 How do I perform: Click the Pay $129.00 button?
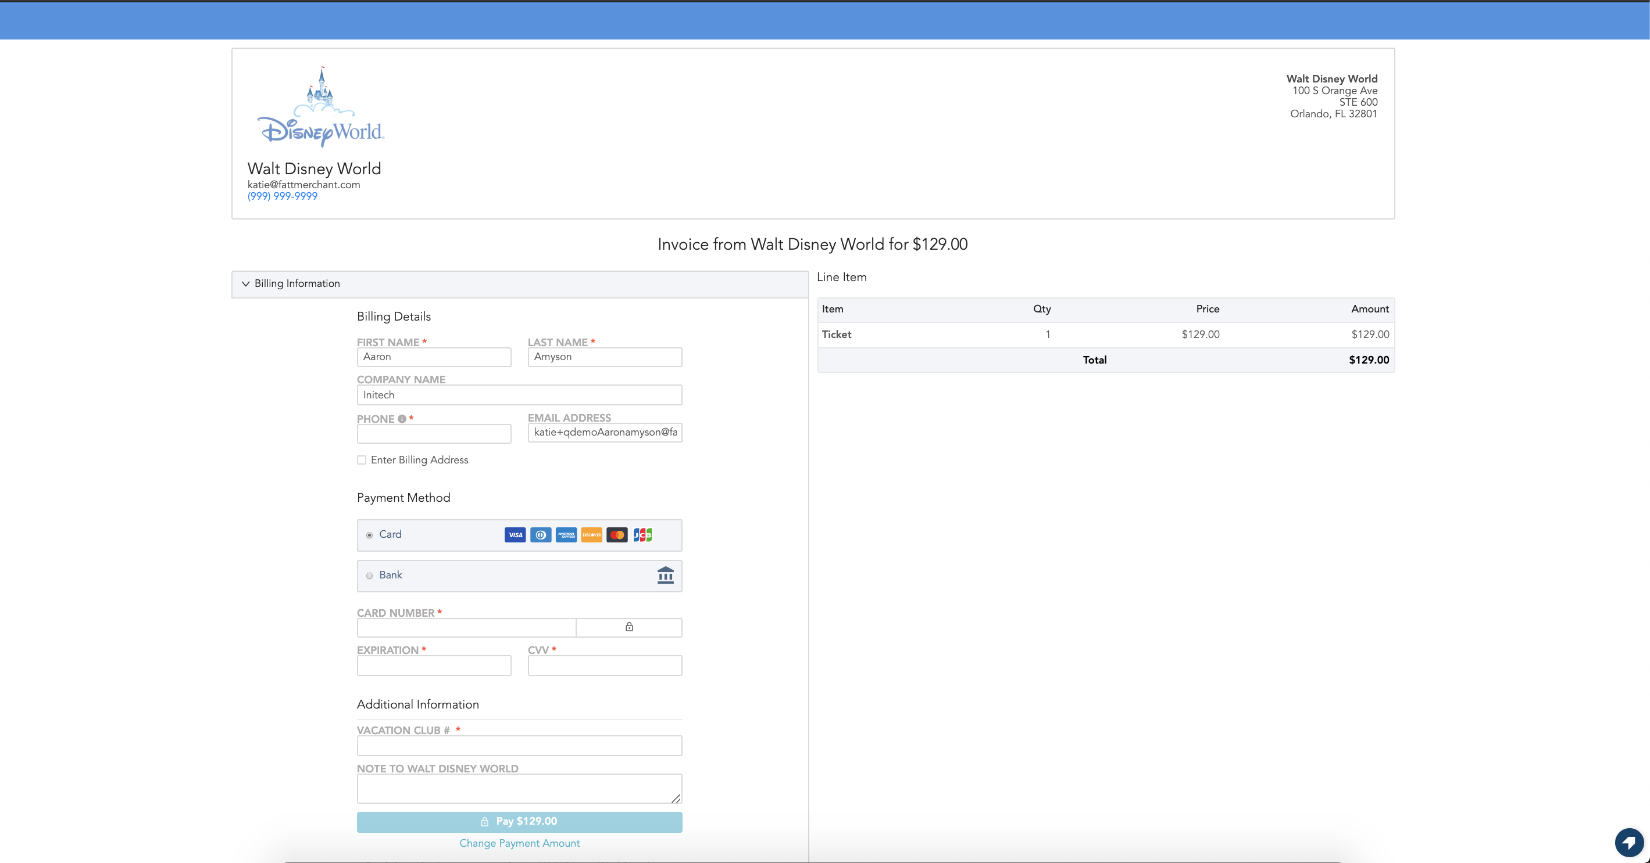pos(519,822)
